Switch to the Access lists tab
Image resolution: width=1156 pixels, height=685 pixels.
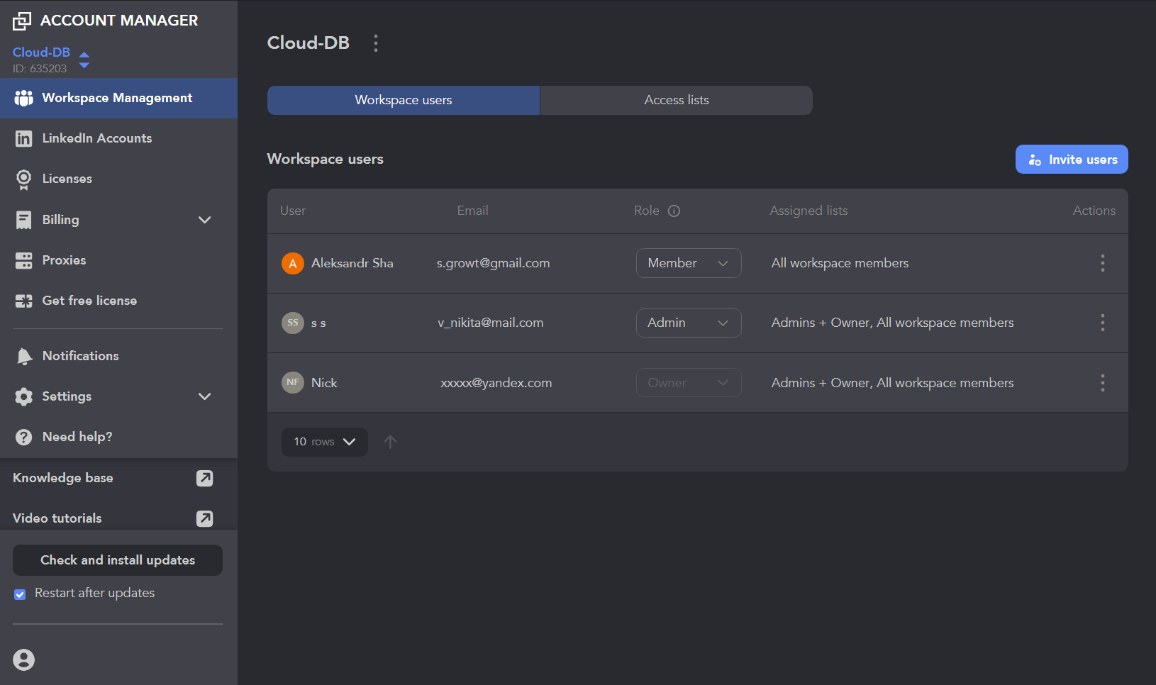point(677,100)
